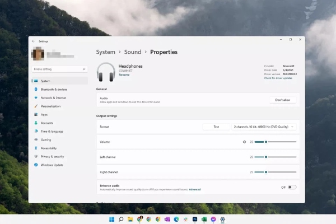Click the large headphones device icon
This screenshot has height=224, width=336.
(x=106, y=72)
